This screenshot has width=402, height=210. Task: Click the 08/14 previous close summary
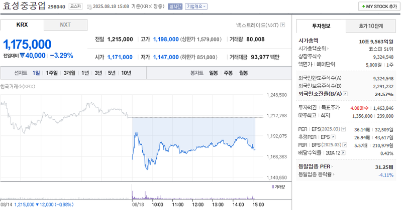pyautogui.click(x=37, y=204)
